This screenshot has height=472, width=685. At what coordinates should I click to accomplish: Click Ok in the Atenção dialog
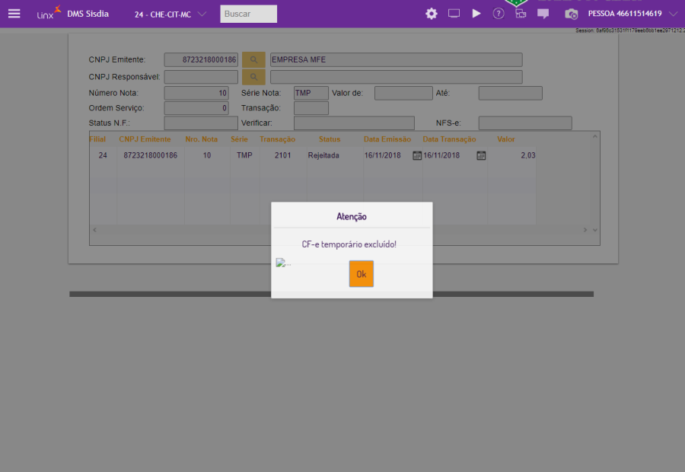(362, 274)
